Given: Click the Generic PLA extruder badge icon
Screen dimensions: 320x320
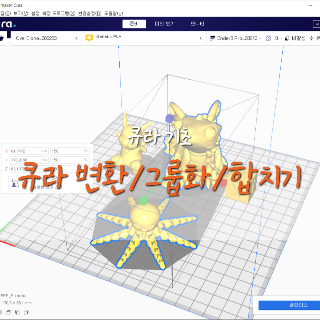Looking at the screenshot, I should tap(89, 38).
